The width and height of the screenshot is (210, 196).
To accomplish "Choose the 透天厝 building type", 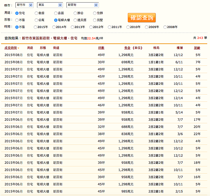I will click(x=75, y=20).
